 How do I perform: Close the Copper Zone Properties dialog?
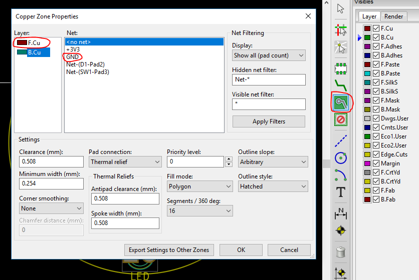click(x=308, y=16)
